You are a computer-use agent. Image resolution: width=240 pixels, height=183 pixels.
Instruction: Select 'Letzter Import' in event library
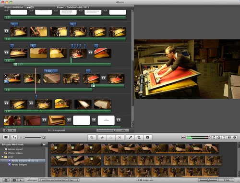(x=15, y=149)
